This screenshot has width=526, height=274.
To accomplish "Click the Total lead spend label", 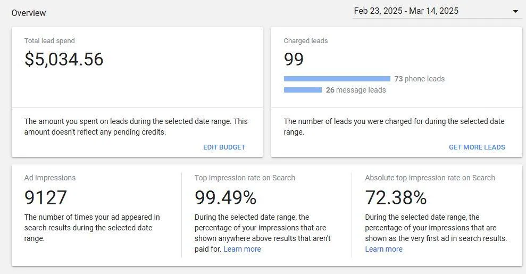I will [x=49, y=41].
